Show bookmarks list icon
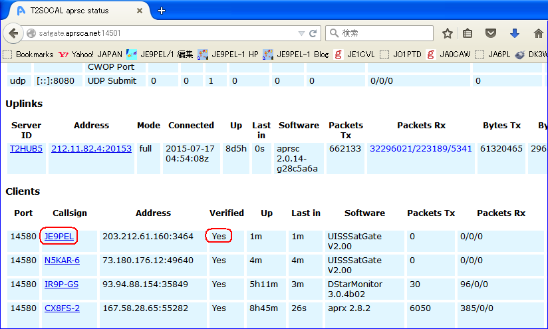This screenshot has height=329, width=548. [468, 33]
